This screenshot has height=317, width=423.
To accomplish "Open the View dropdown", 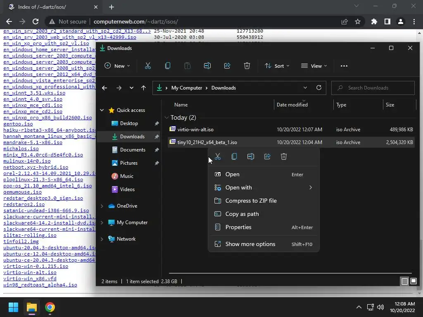I will point(314,66).
